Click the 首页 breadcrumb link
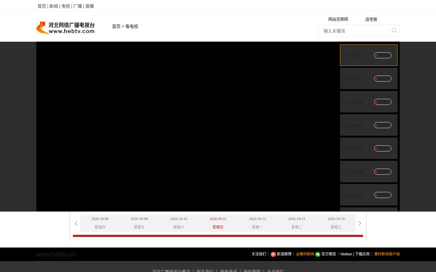436x272 pixels. coord(116,26)
